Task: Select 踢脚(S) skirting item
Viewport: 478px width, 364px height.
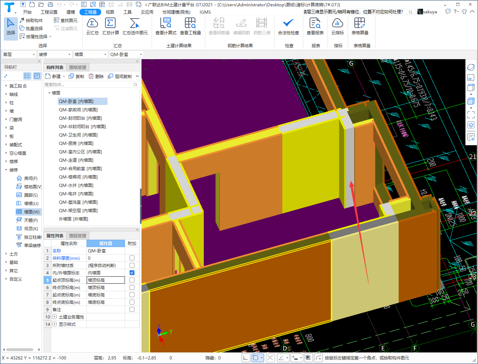Action: 27,195
